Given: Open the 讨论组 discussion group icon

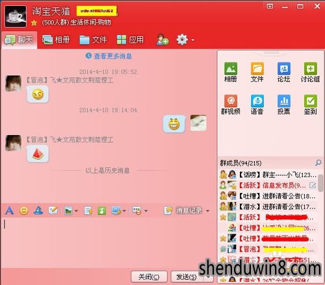Looking at the screenshot, I should click(x=310, y=72).
